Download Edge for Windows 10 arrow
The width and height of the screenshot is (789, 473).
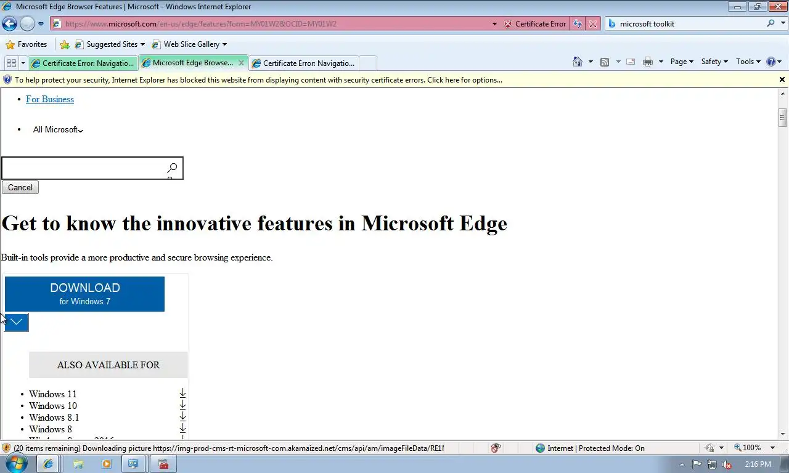[x=183, y=405]
